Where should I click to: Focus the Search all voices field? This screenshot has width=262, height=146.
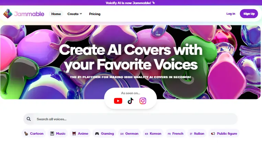(130, 119)
